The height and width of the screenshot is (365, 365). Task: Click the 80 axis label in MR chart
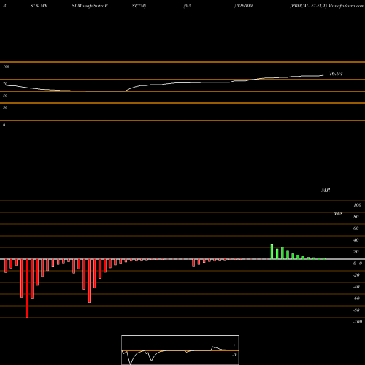(356, 217)
